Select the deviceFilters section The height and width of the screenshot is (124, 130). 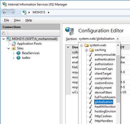[103, 92]
